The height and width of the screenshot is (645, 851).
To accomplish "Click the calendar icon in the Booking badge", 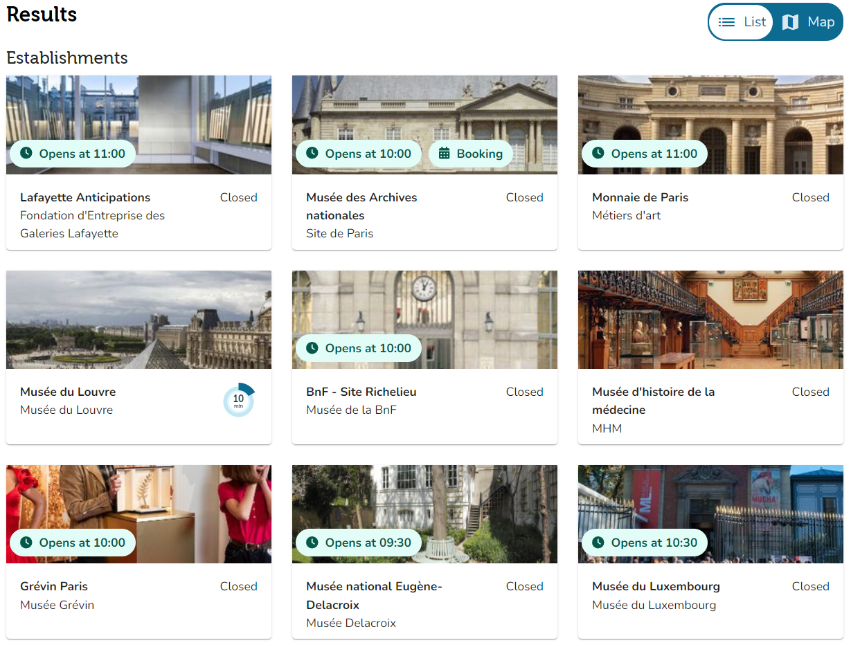I will 445,153.
